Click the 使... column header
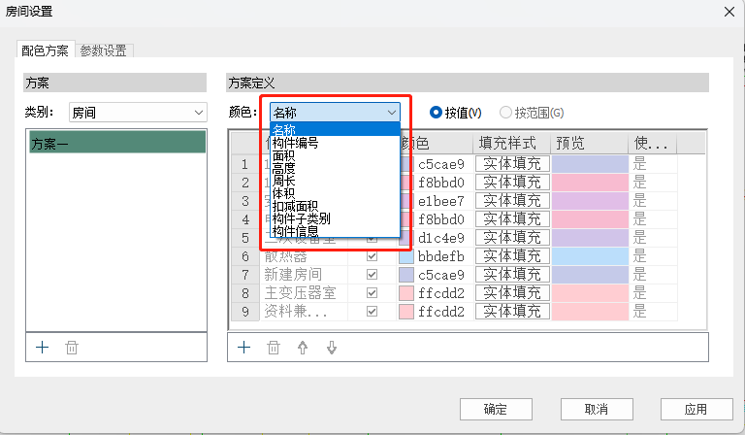The height and width of the screenshot is (435, 745). [x=652, y=143]
